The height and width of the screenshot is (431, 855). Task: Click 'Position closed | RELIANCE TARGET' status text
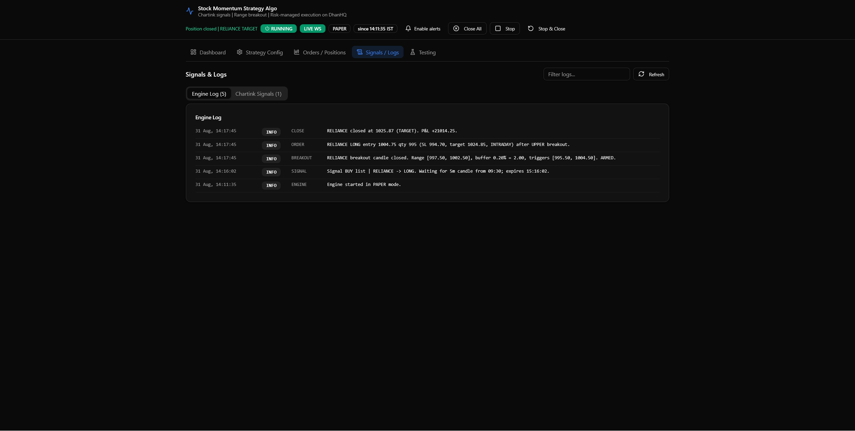(x=221, y=29)
